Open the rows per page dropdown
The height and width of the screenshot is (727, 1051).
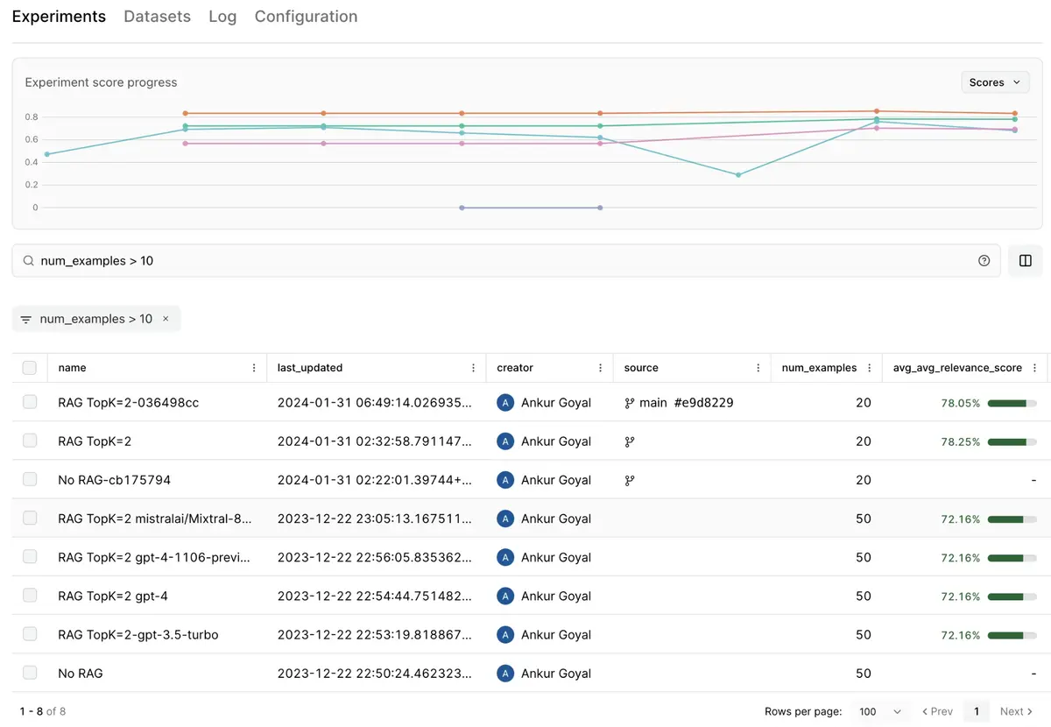coord(882,711)
